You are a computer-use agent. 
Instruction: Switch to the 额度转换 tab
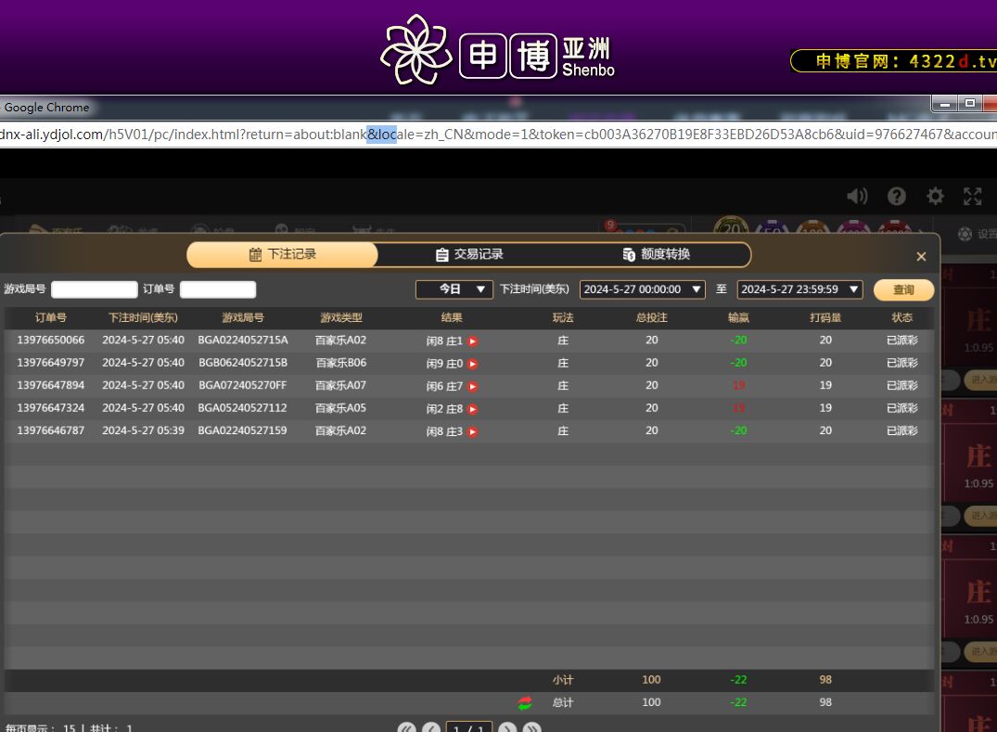pyautogui.click(x=657, y=254)
